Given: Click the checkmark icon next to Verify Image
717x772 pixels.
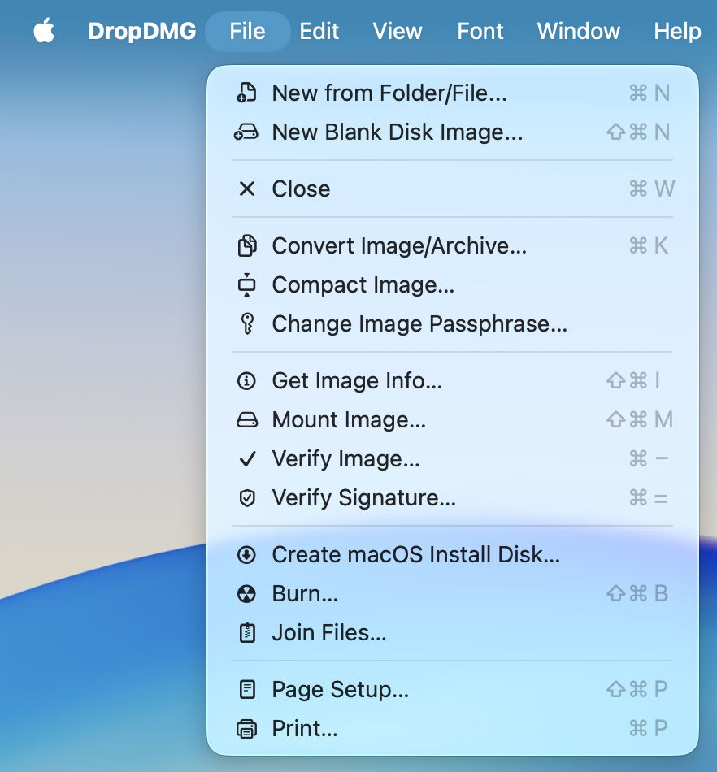Looking at the screenshot, I should 247,458.
